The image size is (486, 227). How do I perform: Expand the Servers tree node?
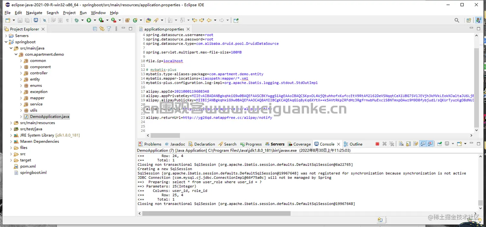[6, 36]
